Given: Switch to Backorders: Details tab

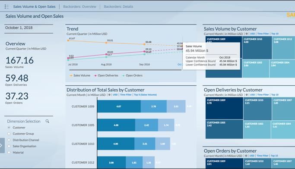Looking at the screenshot, I should tap(118, 6).
